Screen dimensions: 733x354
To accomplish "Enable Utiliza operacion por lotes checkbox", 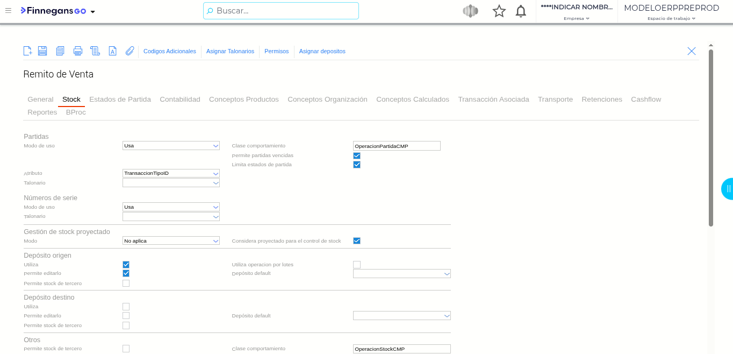I will click(357, 265).
